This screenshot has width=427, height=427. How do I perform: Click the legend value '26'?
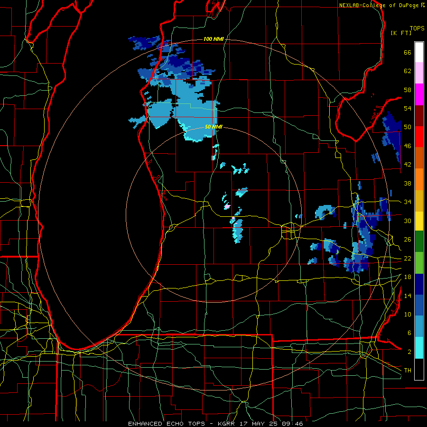click(408, 240)
